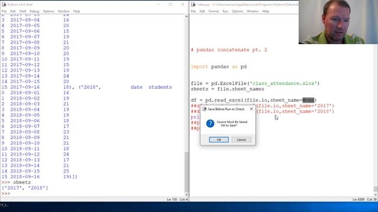378x212 pixels.
Task: Click the '>>> sheets' command line in shell
Action: (16, 182)
